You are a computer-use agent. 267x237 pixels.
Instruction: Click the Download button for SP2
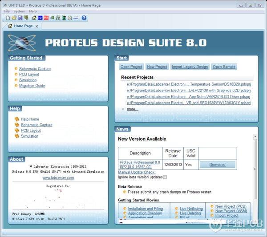point(217,165)
